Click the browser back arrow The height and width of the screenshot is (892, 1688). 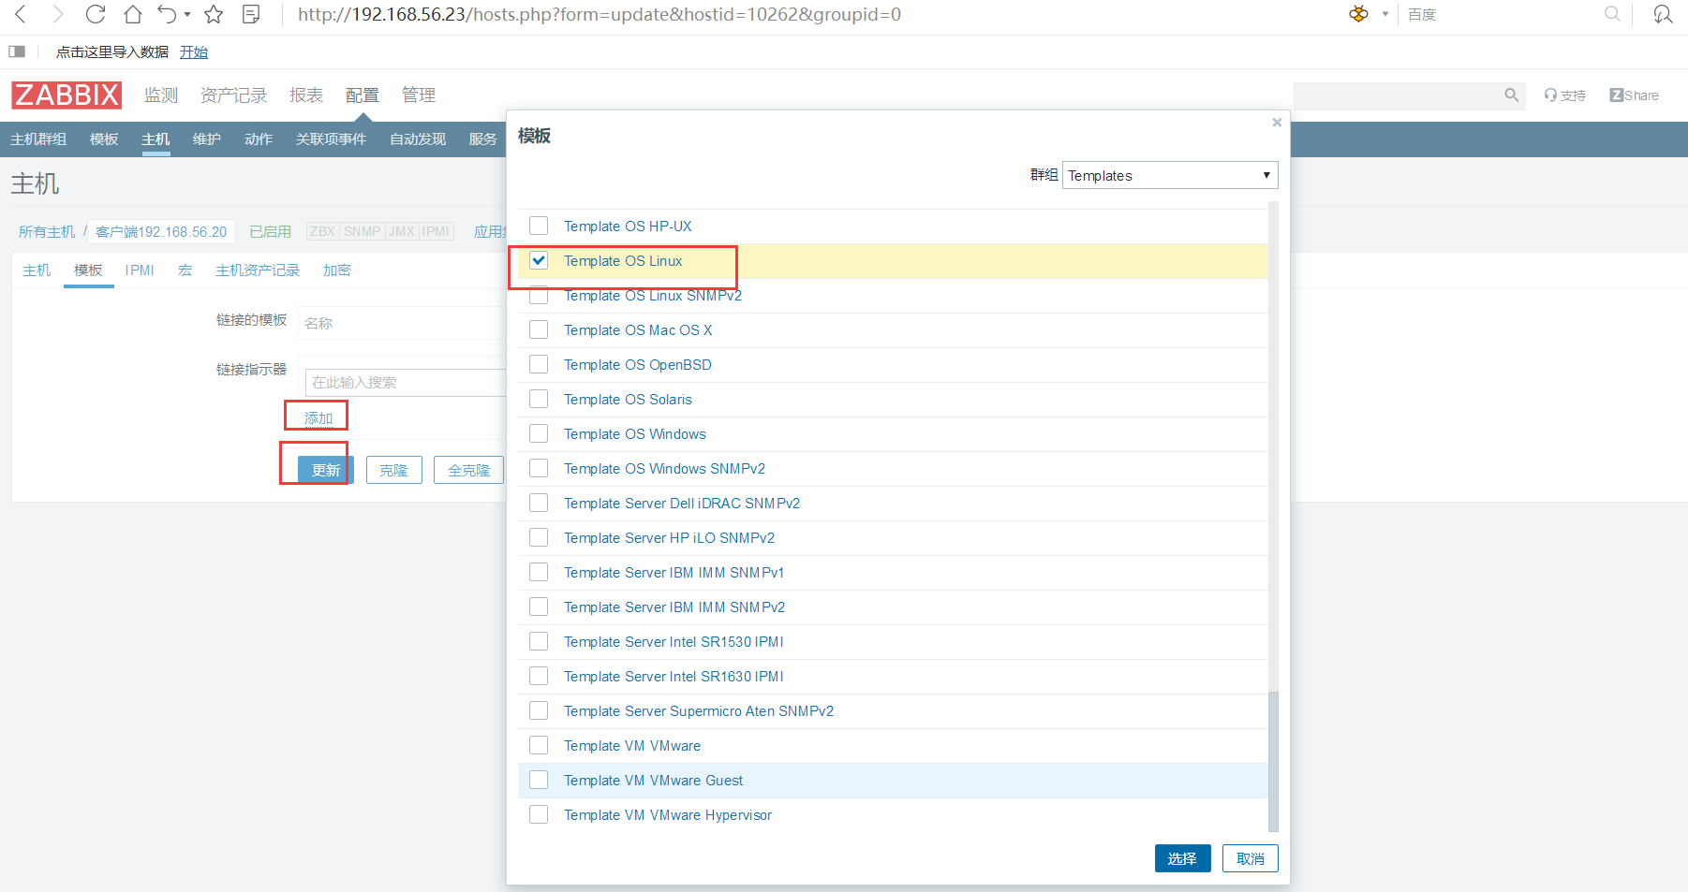point(21,14)
